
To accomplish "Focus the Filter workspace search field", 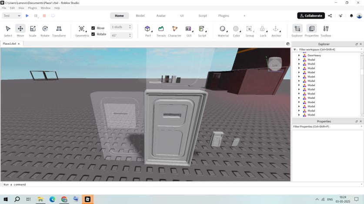I will (x=329, y=49).
